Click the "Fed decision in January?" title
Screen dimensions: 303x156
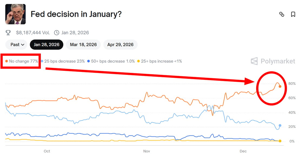tap(76, 14)
